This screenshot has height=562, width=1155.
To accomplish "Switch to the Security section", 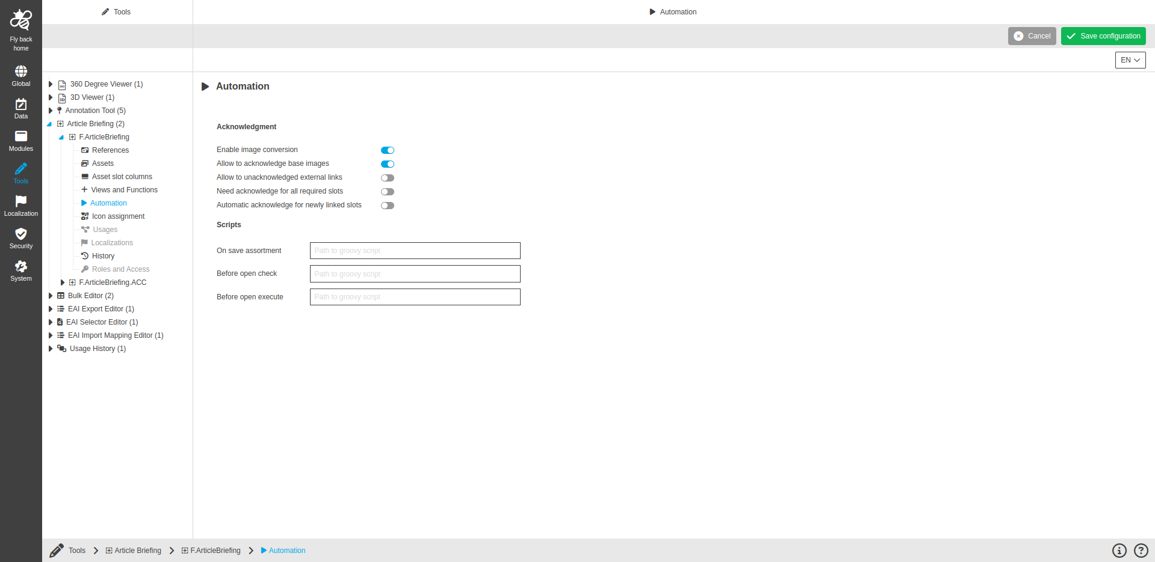I will 20,236.
